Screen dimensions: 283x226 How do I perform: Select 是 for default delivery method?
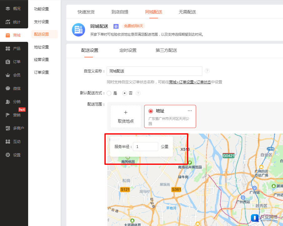click(109, 93)
